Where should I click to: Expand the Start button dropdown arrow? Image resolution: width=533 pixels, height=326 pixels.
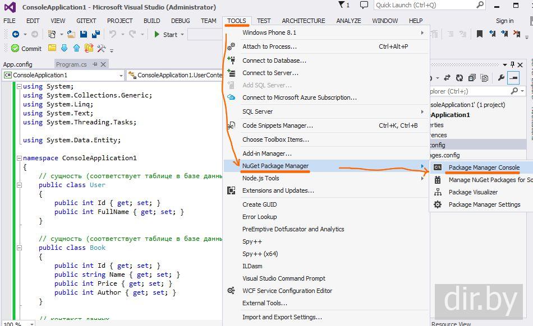(183, 35)
